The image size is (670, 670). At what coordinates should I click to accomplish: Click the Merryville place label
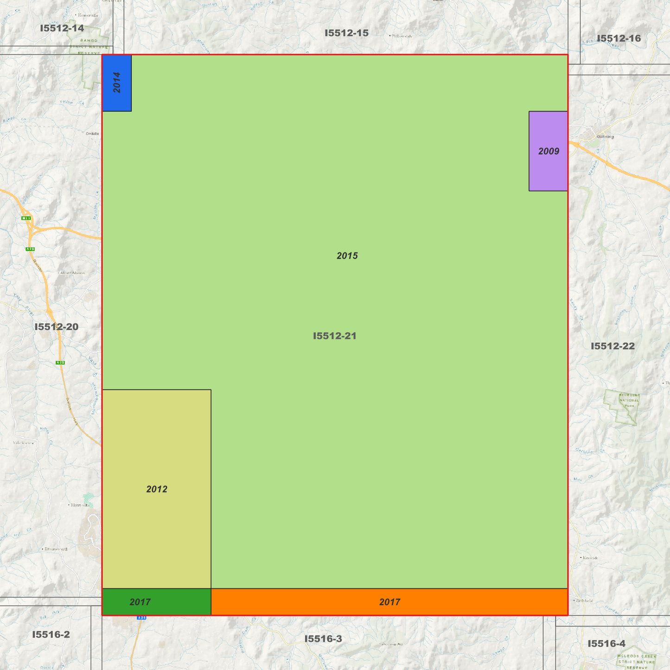click(80, 505)
